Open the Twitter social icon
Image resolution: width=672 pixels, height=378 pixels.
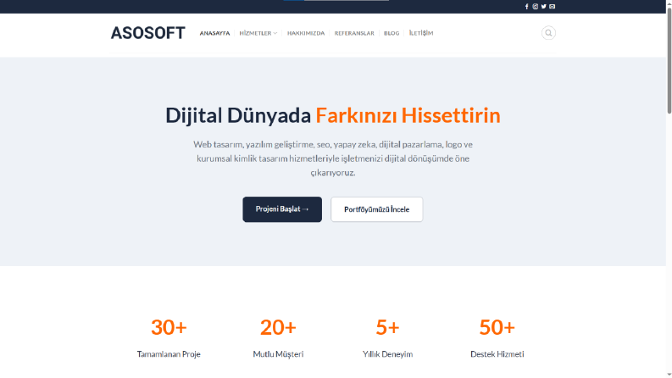[x=543, y=7]
